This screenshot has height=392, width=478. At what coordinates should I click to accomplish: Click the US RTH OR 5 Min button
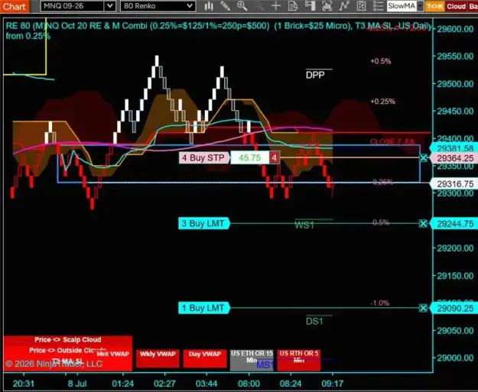pos(299,360)
